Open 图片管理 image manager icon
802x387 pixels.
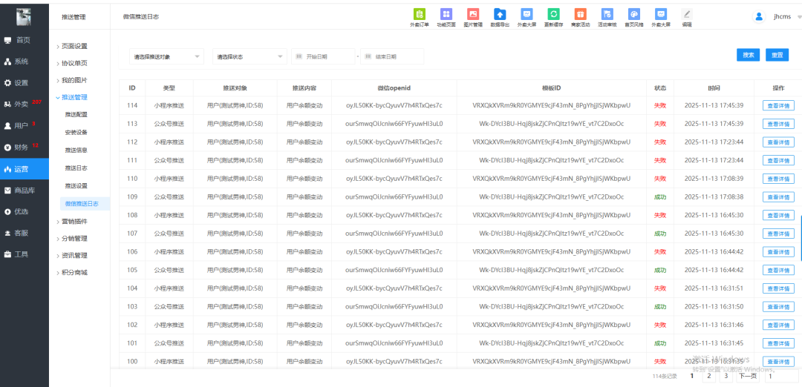click(x=472, y=14)
